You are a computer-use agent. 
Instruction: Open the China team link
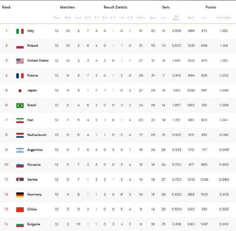pos(32,209)
